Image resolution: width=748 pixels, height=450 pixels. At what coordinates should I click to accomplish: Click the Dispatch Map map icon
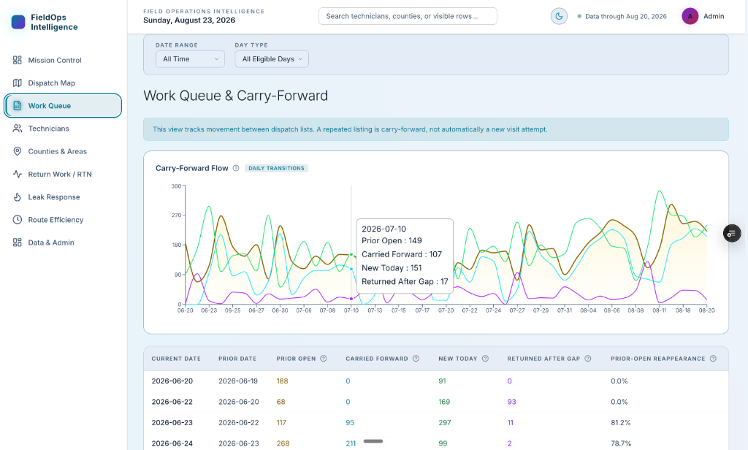tap(18, 83)
